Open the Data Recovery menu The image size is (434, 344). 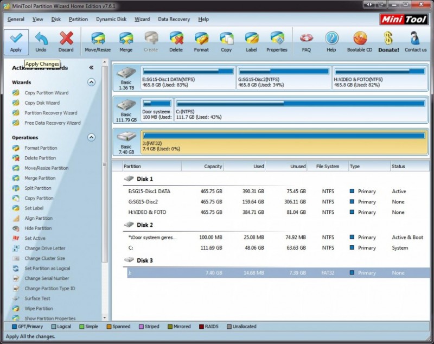pos(174,19)
